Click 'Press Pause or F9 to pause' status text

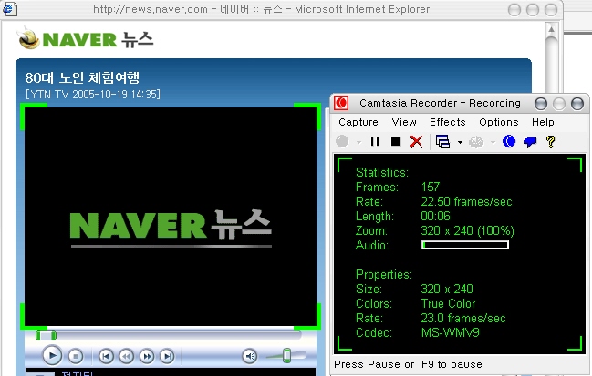[x=408, y=365]
